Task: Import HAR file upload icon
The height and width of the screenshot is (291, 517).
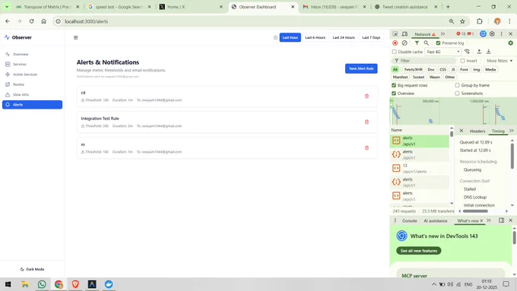Action: click(479, 52)
